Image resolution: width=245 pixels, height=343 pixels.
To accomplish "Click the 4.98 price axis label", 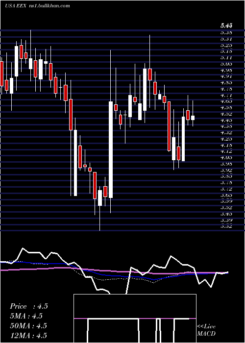I will (x=226, y=71).
